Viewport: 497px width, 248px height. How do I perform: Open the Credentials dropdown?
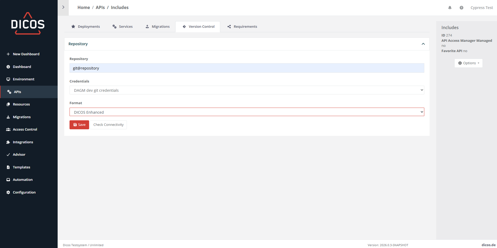tap(247, 90)
